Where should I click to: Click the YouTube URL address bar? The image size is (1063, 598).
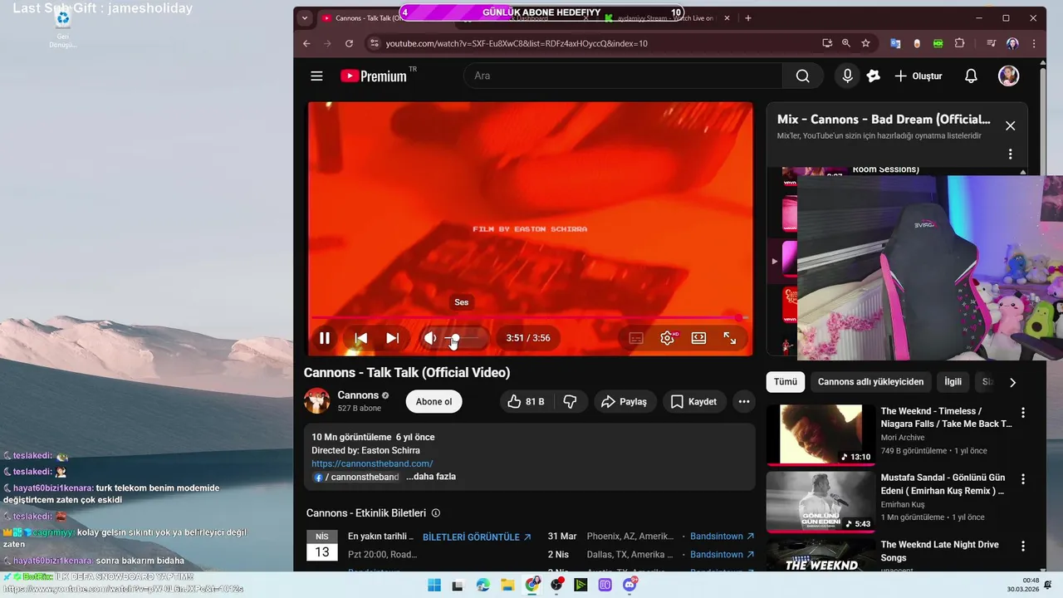coord(515,43)
